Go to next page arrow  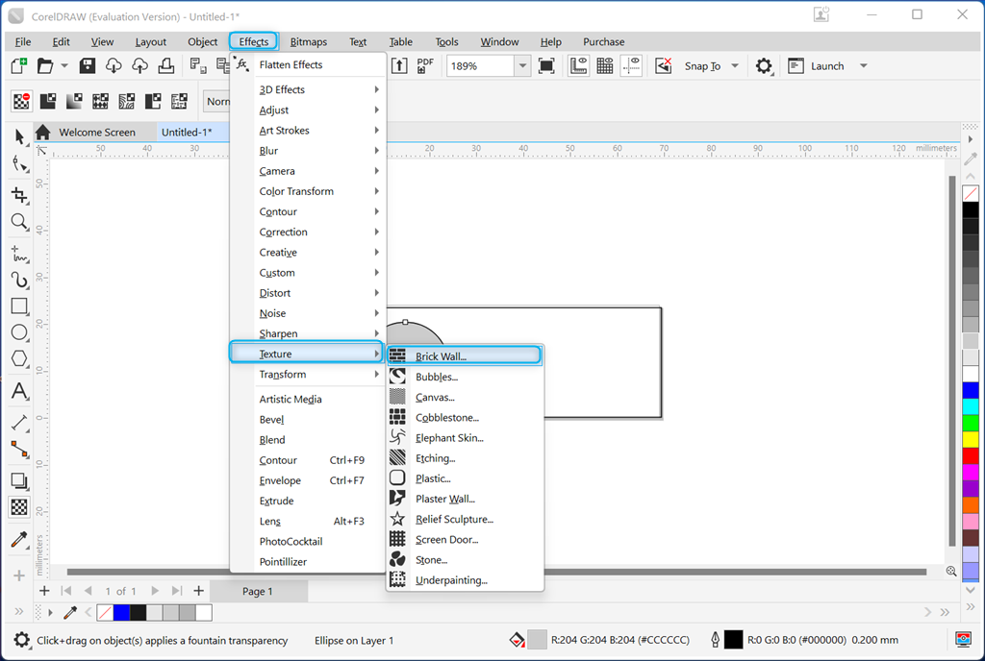coord(155,591)
